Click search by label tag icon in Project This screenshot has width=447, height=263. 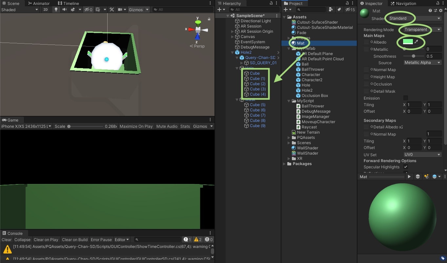pyautogui.click(x=339, y=9)
